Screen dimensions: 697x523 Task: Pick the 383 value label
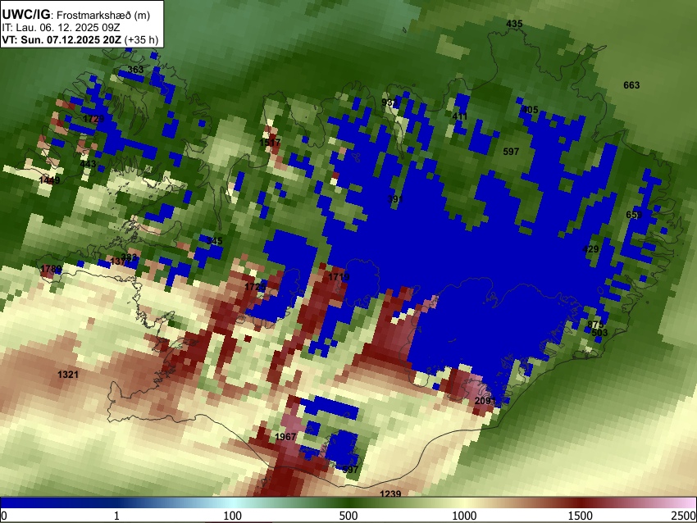[129, 257]
